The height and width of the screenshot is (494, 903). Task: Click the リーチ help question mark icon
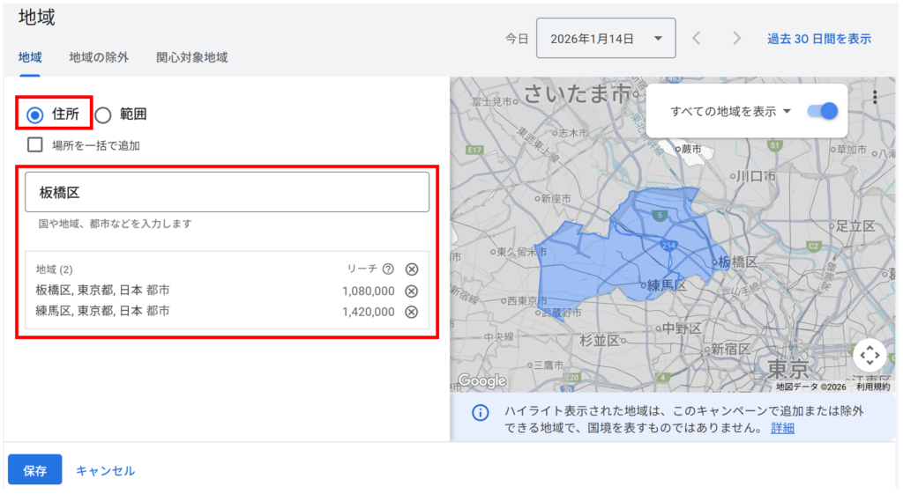pyautogui.click(x=388, y=269)
